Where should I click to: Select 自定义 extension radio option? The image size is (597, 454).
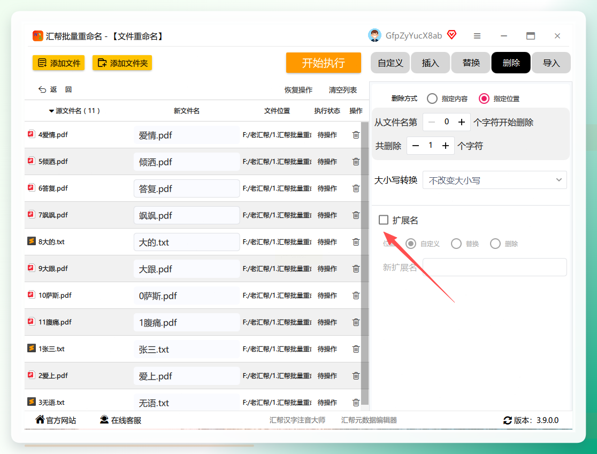(411, 244)
